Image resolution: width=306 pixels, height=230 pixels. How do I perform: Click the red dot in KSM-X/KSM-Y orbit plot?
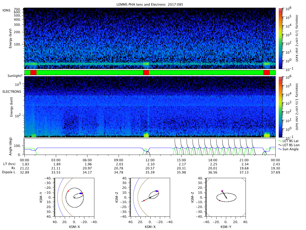point(68,191)
